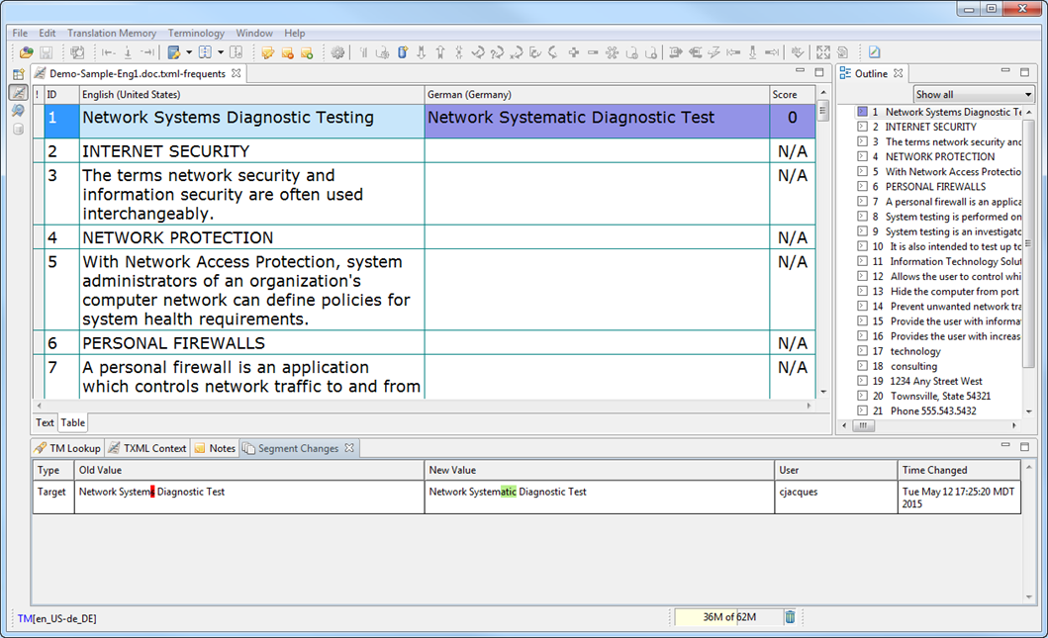The height and width of the screenshot is (638, 1048).
Task: Click the minus sign toolbar icon
Action: click(593, 52)
